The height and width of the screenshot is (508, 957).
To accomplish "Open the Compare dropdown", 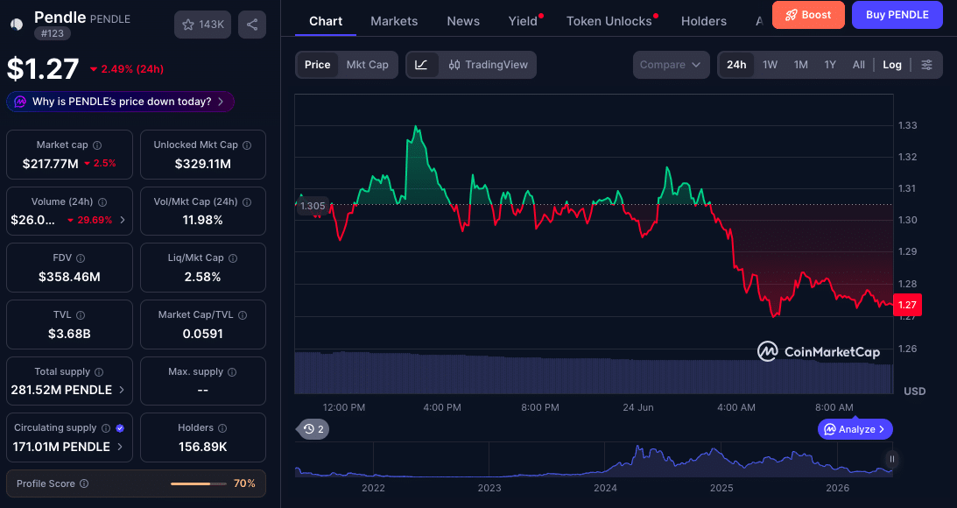I will coord(671,65).
